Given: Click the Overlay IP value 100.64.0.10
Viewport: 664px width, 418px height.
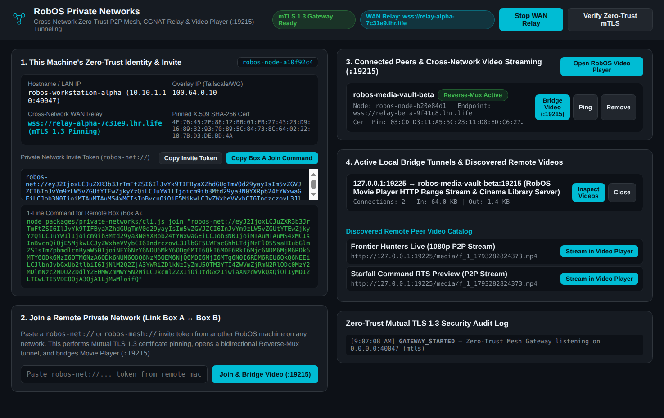Looking at the screenshot, I should coord(194,93).
